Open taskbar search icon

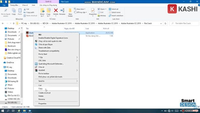click(8, 111)
